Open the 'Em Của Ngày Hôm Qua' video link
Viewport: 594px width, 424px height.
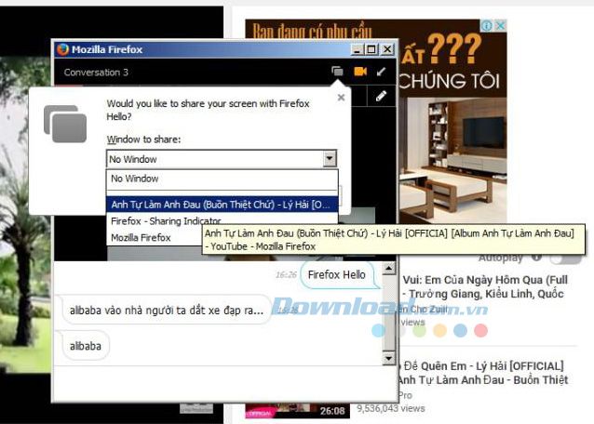tap(485, 286)
